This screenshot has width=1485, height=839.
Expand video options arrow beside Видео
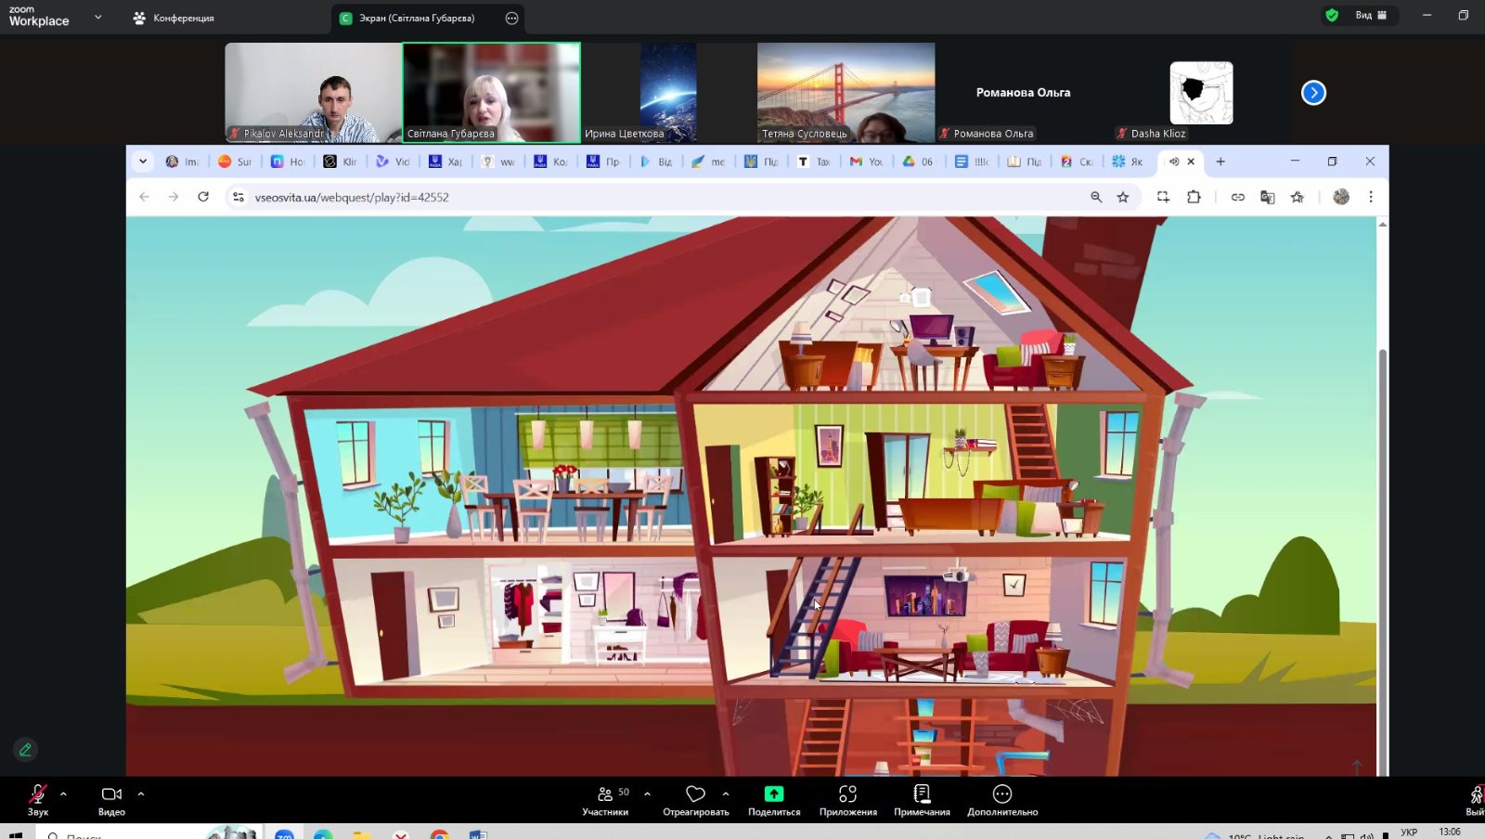coord(141,794)
